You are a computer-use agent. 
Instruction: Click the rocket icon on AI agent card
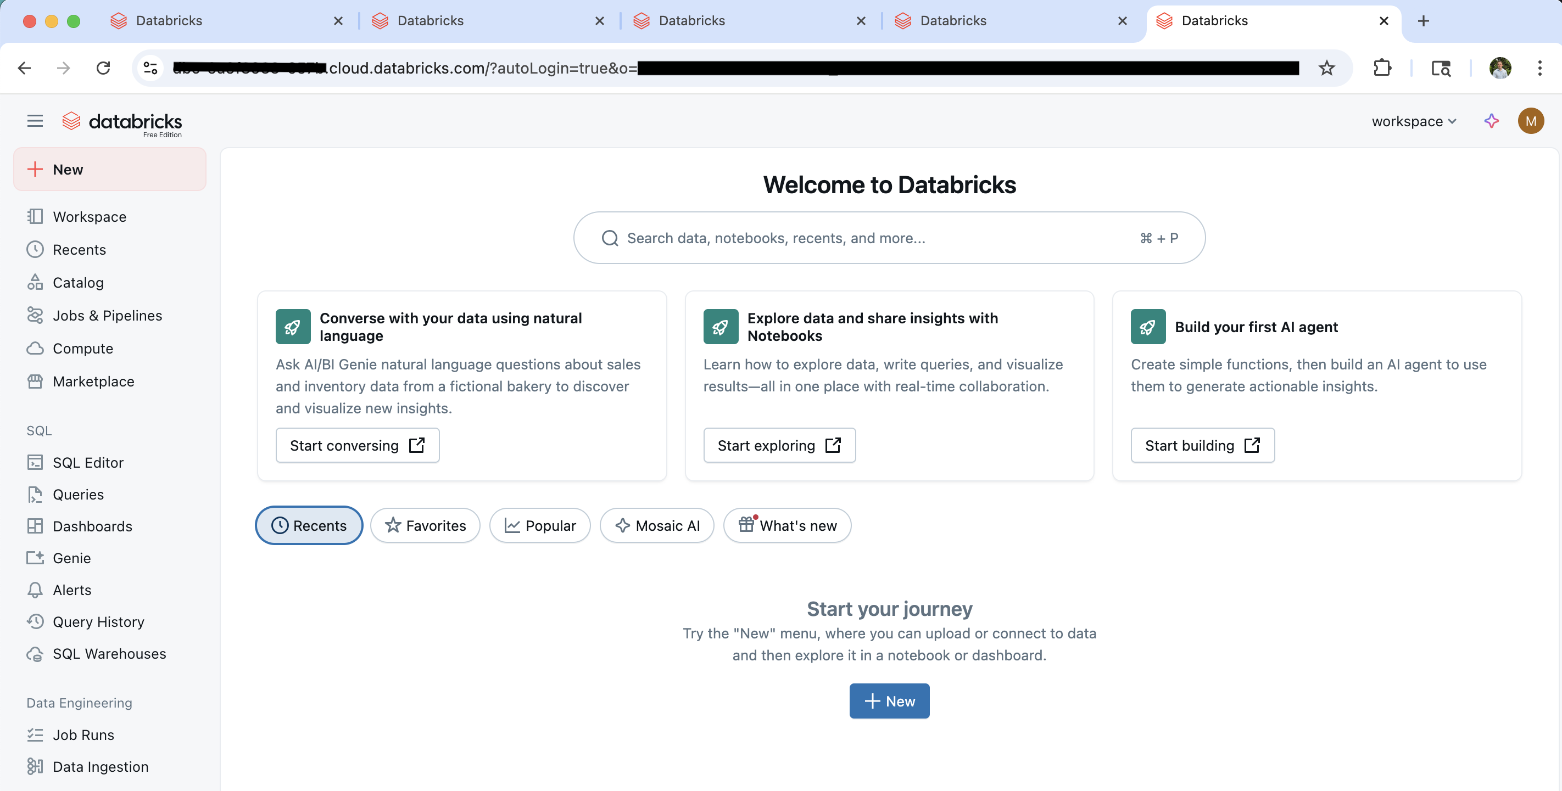pyautogui.click(x=1148, y=327)
